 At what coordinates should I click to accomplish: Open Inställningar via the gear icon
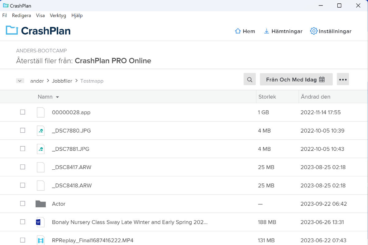click(x=313, y=31)
